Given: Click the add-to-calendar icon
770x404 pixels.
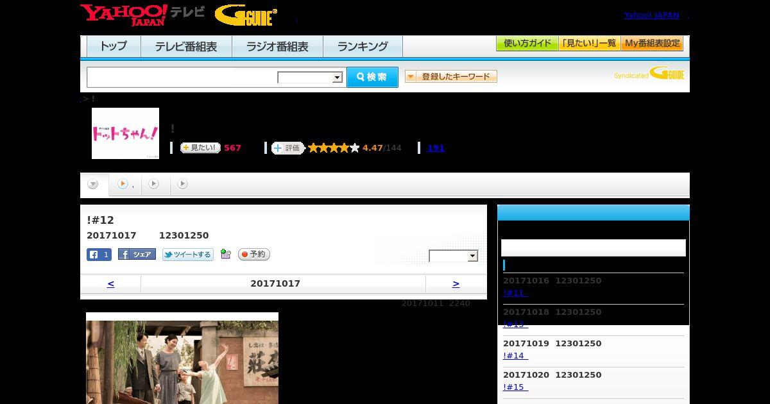Looking at the screenshot, I should pyautogui.click(x=225, y=254).
